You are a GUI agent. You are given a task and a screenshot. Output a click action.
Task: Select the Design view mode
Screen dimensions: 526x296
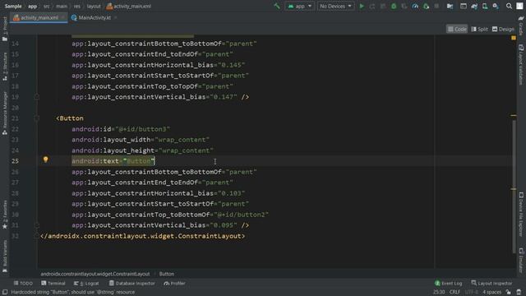503,30
